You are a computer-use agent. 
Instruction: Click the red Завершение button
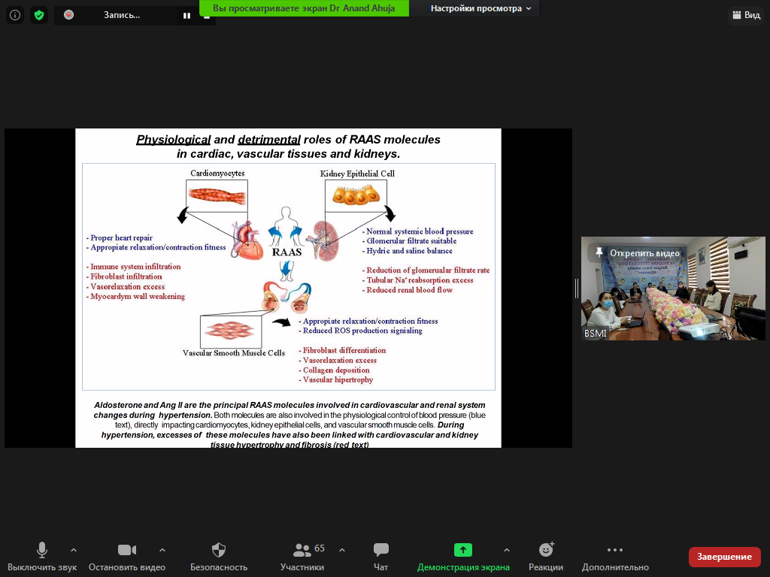click(724, 557)
